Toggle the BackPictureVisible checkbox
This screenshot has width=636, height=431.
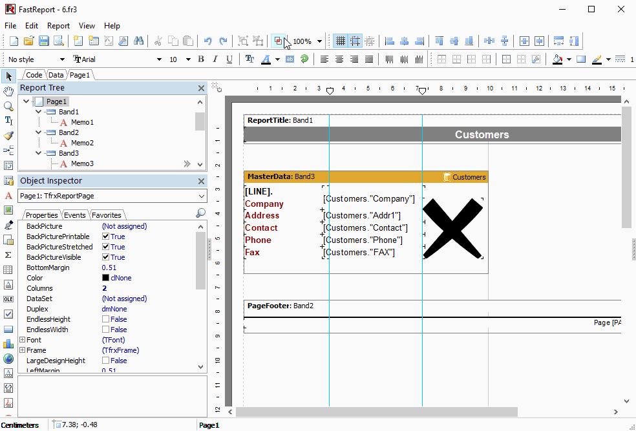(105, 257)
